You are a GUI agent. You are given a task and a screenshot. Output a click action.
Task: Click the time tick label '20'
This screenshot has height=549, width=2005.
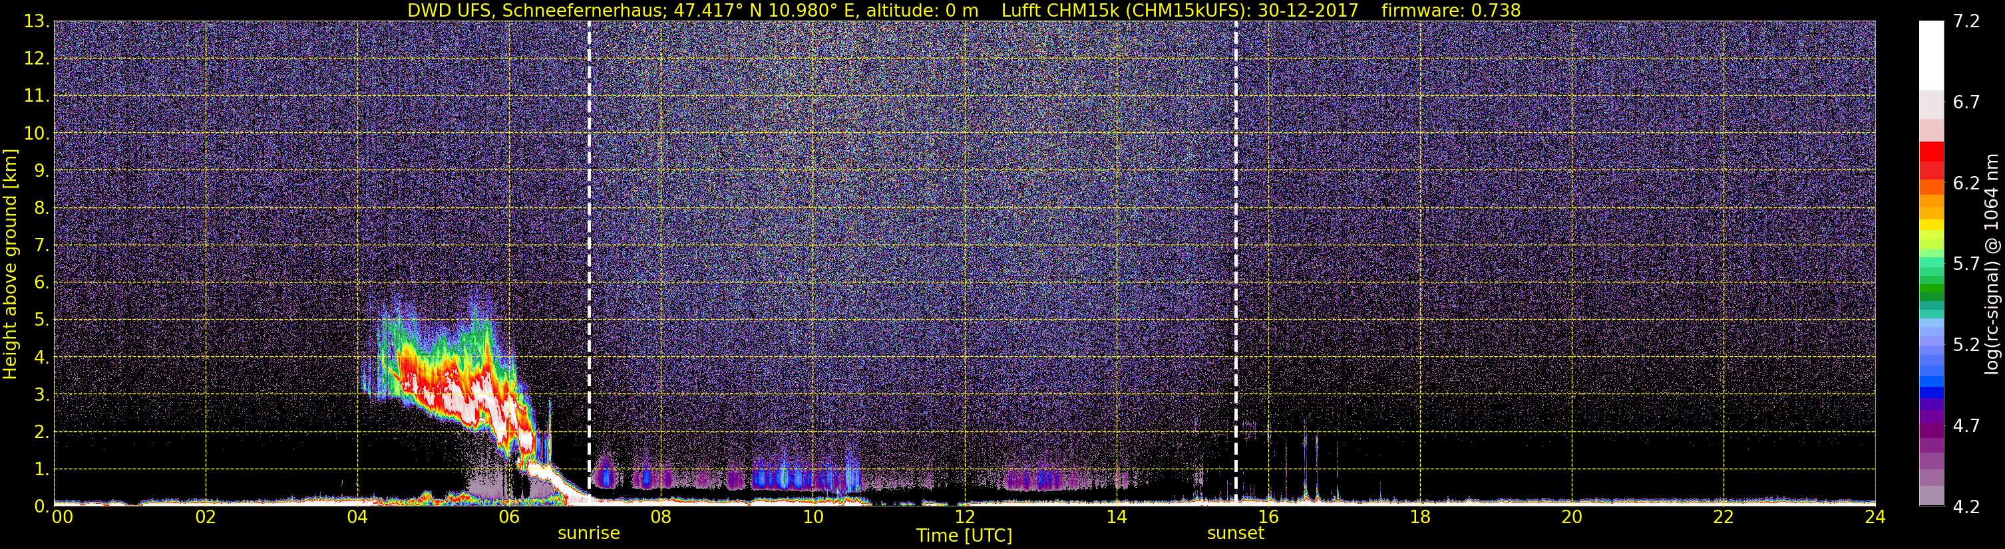(1572, 517)
